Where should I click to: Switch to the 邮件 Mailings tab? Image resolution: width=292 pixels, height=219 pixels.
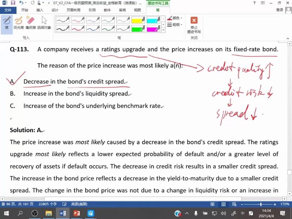(x=107, y=10)
